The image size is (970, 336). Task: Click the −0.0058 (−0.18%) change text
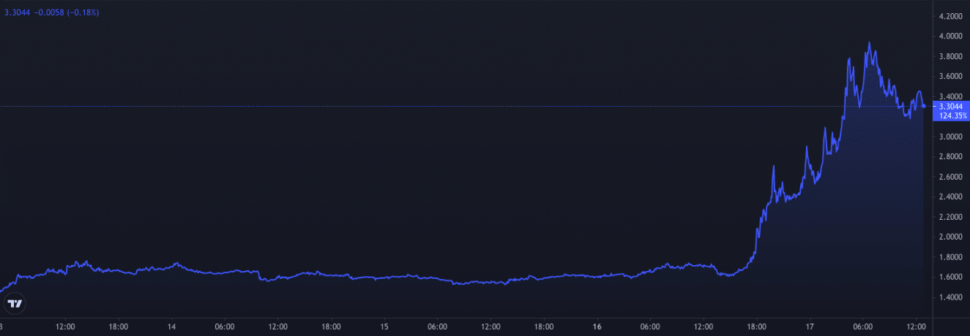coord(66,12)
